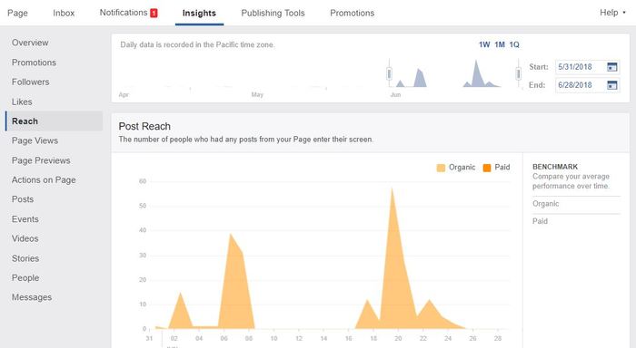Open Posts in the sidebar
The height and width of the screenshot is (348, 636).
[23, 199]
